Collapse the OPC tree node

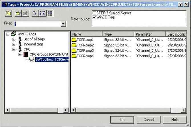pyautogui.click(x=14, y=49)
